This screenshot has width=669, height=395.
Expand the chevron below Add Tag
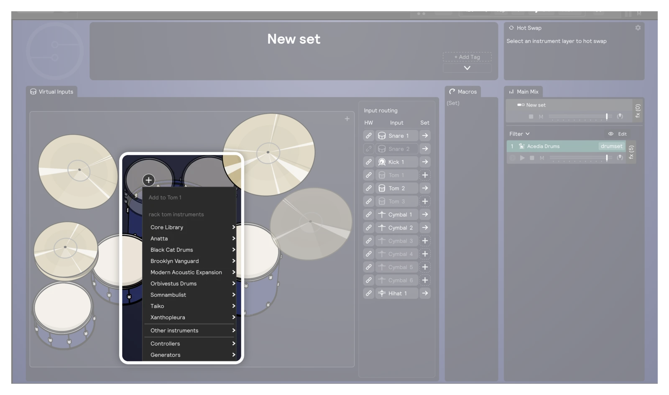467,68
